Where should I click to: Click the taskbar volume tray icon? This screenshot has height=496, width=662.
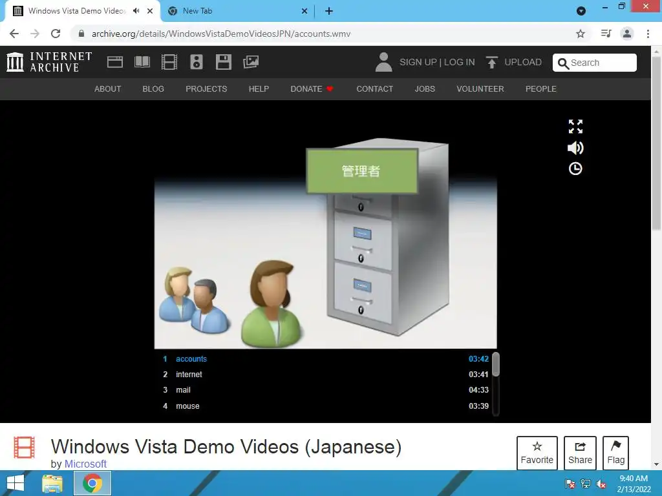(601, 483)
